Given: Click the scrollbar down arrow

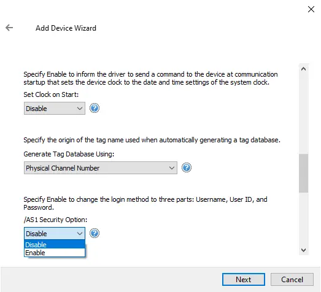Looking at the screenshot, I should click(303, 250).
